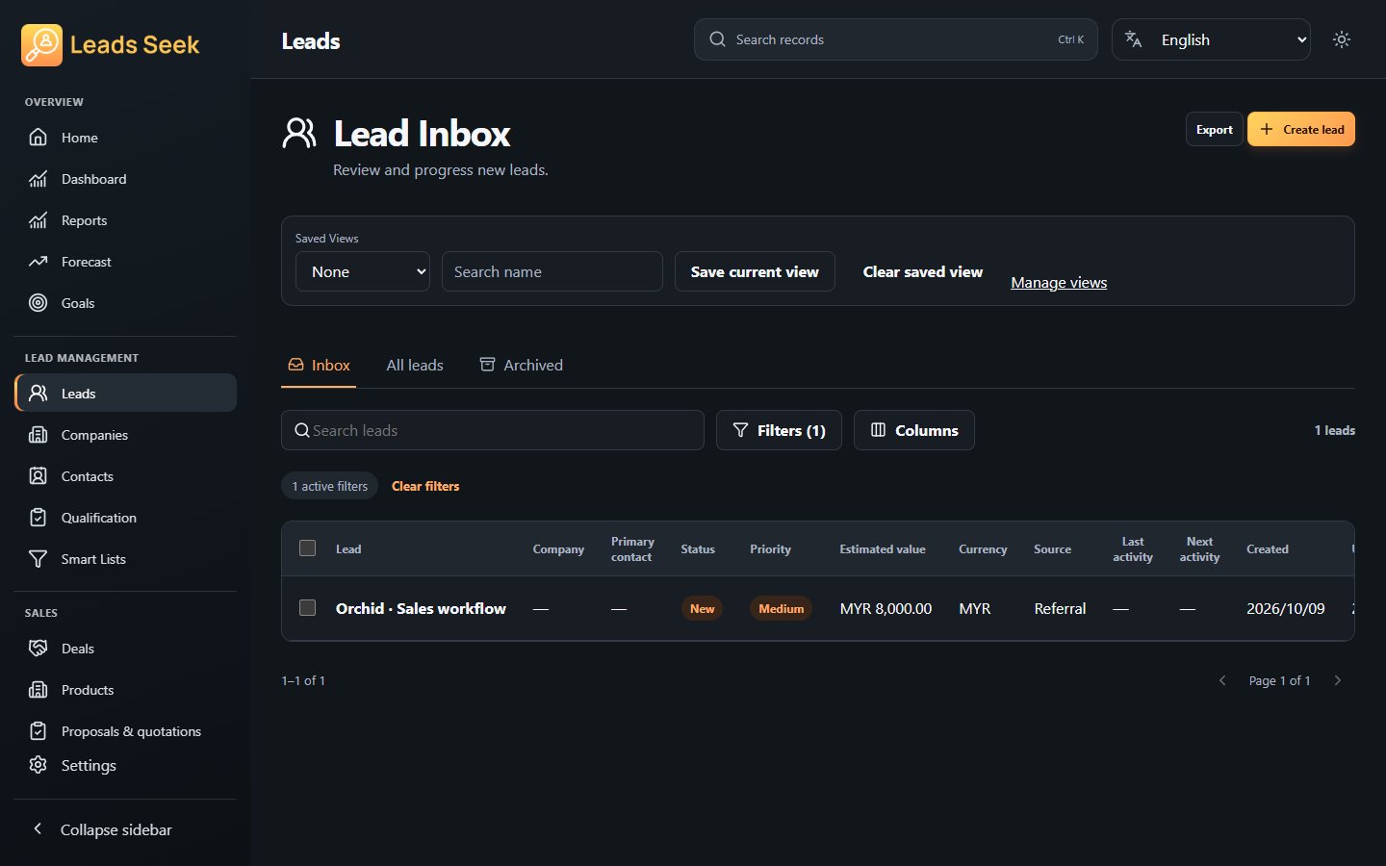Open the Orchid · Sales workflow lead
The image size is (1386, 866).
(421, 608)
